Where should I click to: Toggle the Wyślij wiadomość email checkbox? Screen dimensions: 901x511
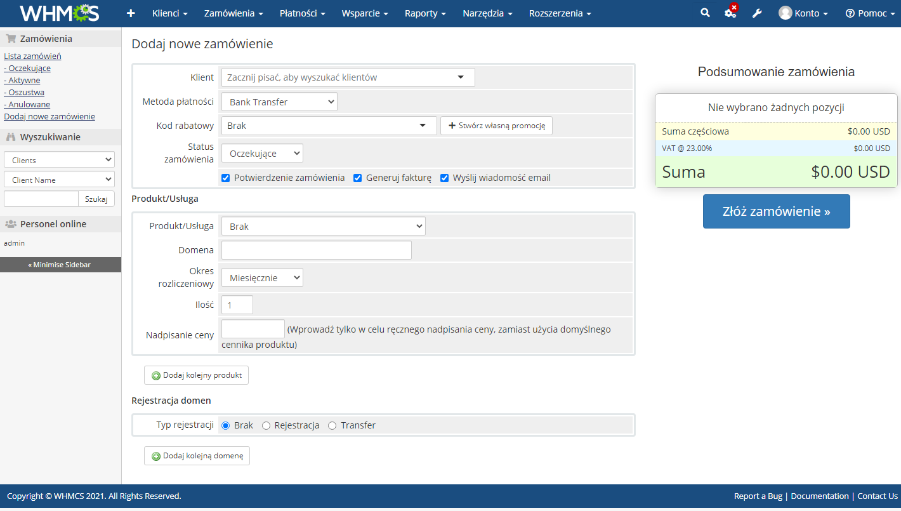pyautogui.click(x=444, y=178)
